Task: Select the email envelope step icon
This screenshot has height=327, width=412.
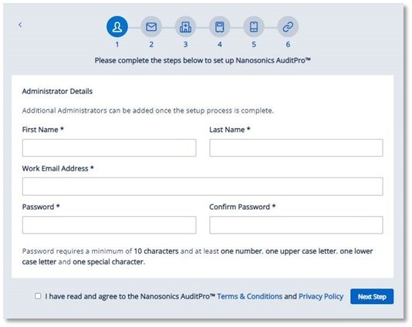Action: pyautogui.click(x=151, y=27)
